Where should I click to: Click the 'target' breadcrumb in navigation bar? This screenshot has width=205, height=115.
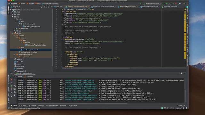coord(22,4)
